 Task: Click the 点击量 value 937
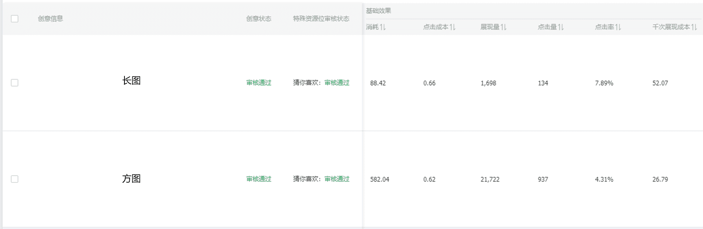pos(543,179)
